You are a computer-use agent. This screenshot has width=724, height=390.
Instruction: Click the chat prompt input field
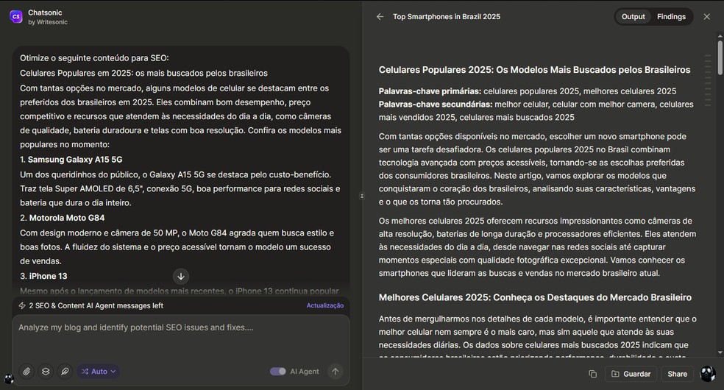click(180, 338)
